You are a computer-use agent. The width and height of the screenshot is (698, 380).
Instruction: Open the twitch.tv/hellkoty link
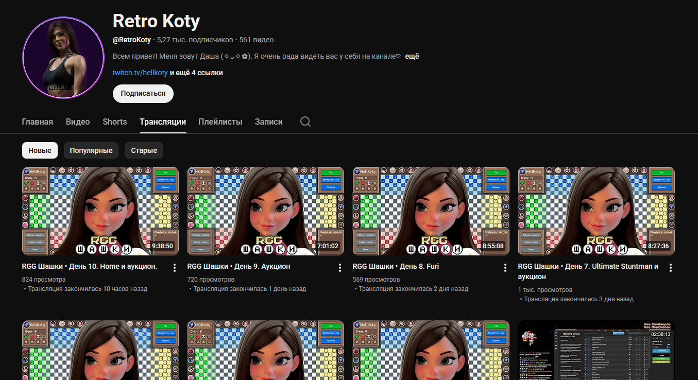click(140, 73)
